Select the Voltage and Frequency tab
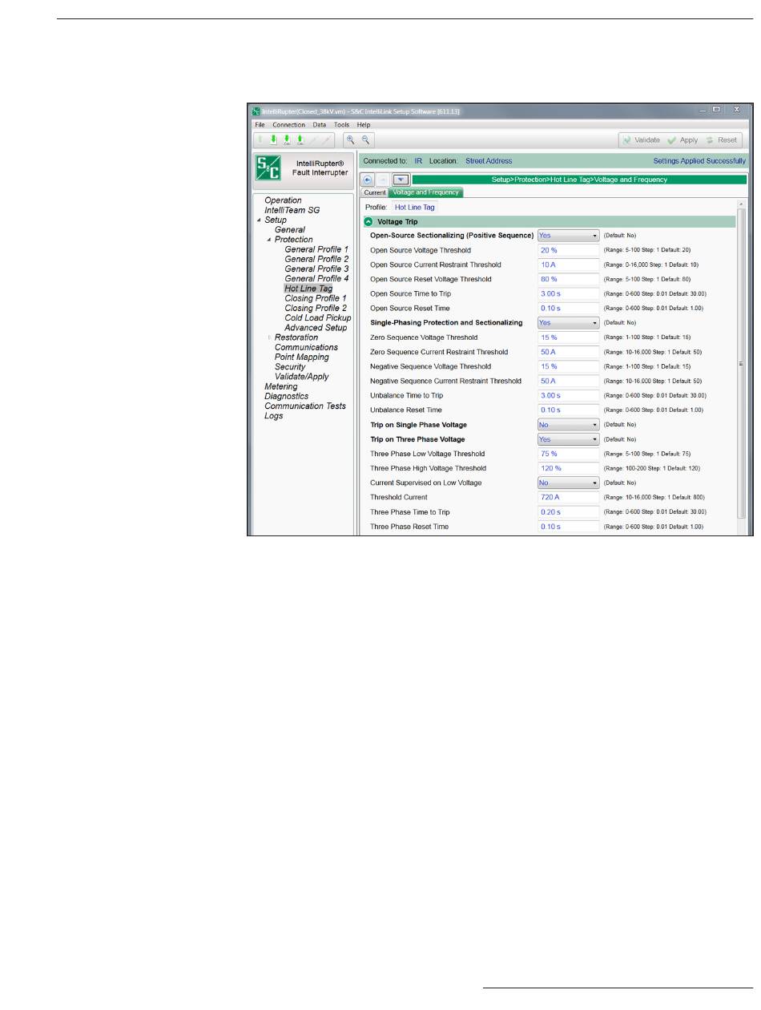This screenshot has width=761, height=1010. point(426,192)
